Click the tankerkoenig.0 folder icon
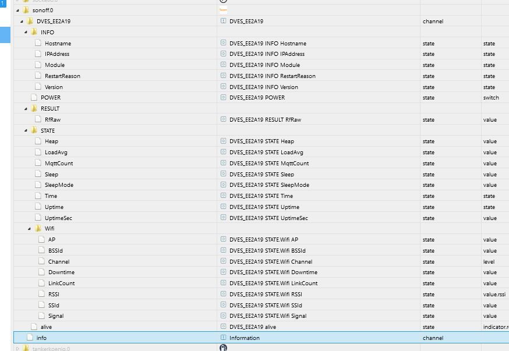This screenshot has width=509, height=351. (26, 349)
